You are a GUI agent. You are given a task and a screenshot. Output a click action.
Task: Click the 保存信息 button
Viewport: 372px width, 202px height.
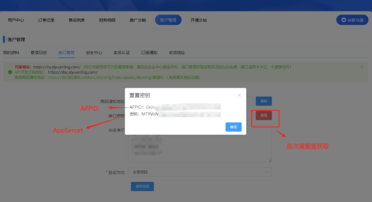coord(142,186)
